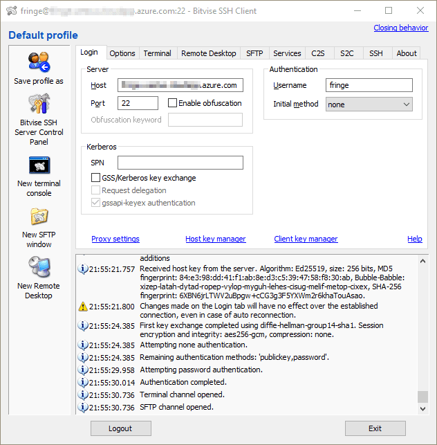Screen dimensions: 437x445
Task: Click the Exit button
Action: (x=375, y=428)
